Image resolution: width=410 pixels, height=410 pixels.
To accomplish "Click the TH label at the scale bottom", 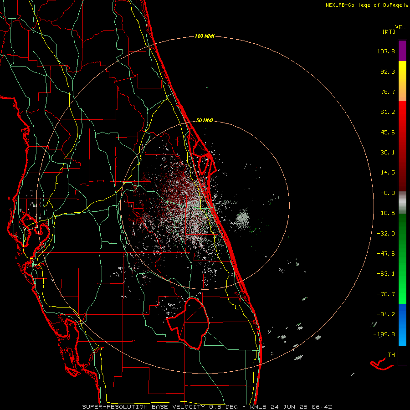I will [391, 355].
